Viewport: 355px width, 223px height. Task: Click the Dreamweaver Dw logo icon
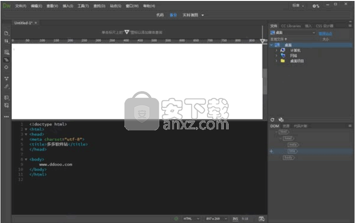point(6,6)
